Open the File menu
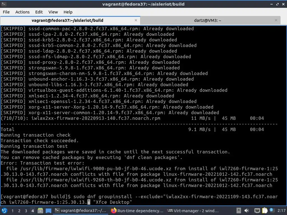 coord(6,12)
